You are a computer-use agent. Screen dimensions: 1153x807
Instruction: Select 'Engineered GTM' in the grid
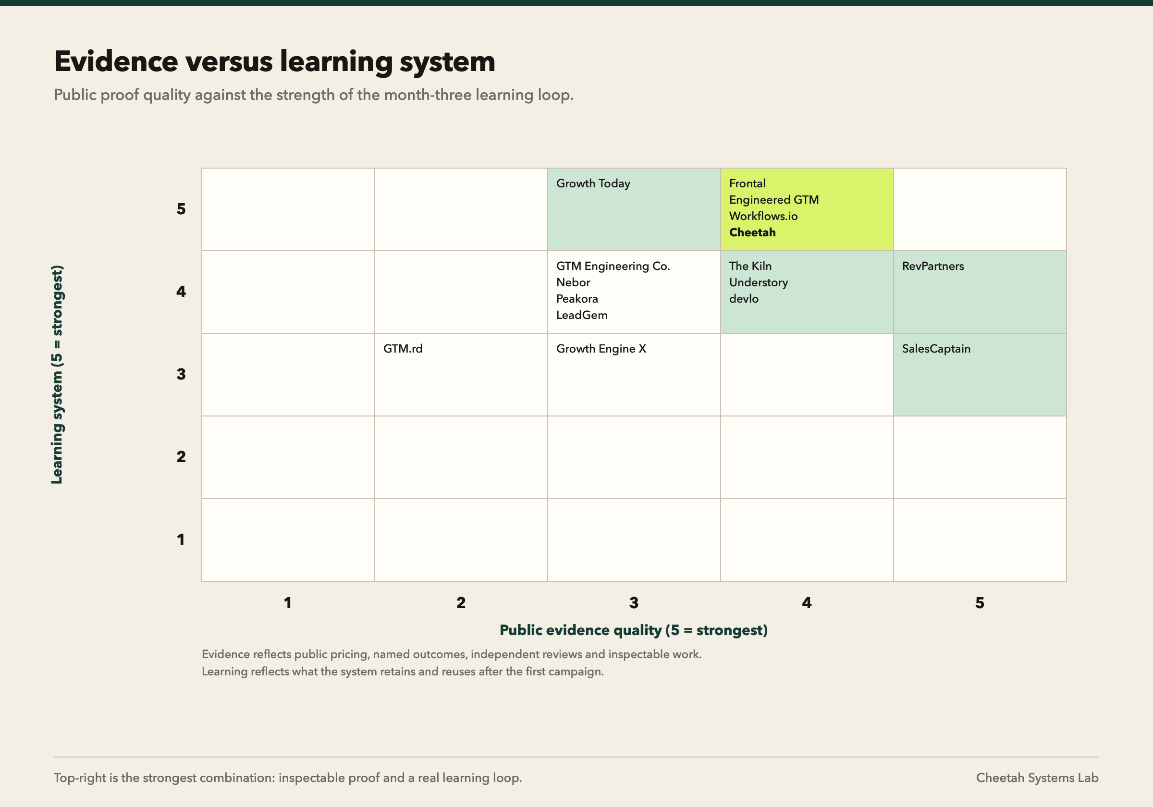pos(774,200)
